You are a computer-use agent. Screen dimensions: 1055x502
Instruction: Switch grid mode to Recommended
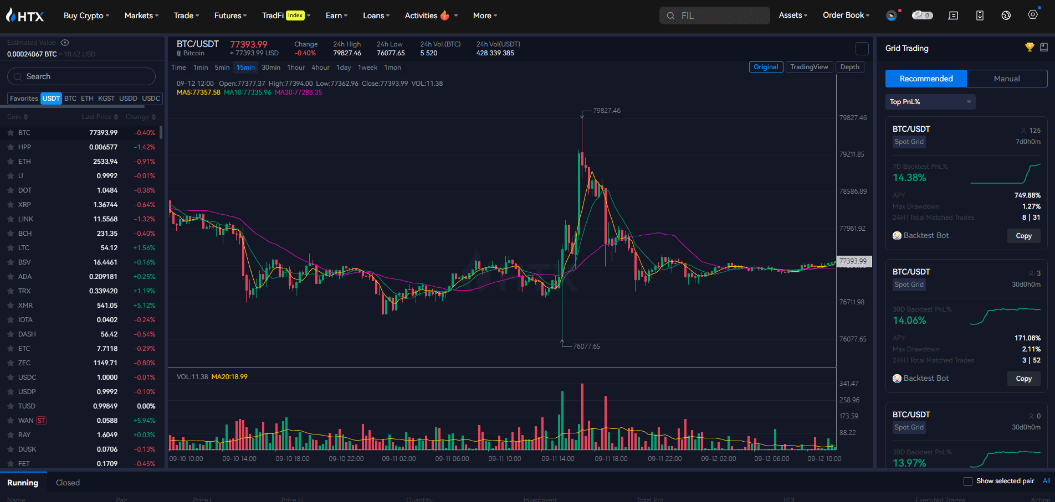pos(926,79)
